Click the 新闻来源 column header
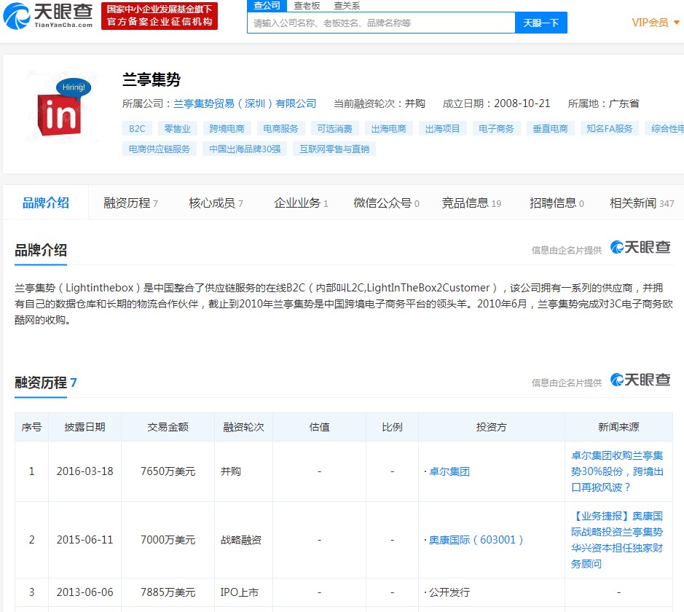This screenshot has width=684, height=612. pyautogui.click(x=618, y=427)
